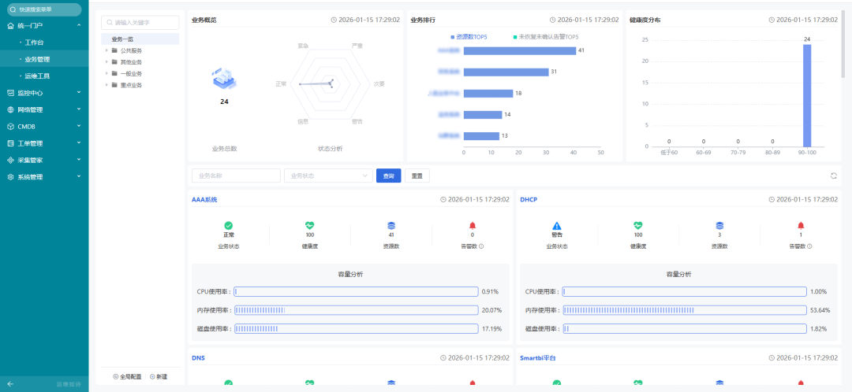Collapse the sidebar using the left arrow
Viewport: 852px width, 392px height.
(x=10, y=384)
